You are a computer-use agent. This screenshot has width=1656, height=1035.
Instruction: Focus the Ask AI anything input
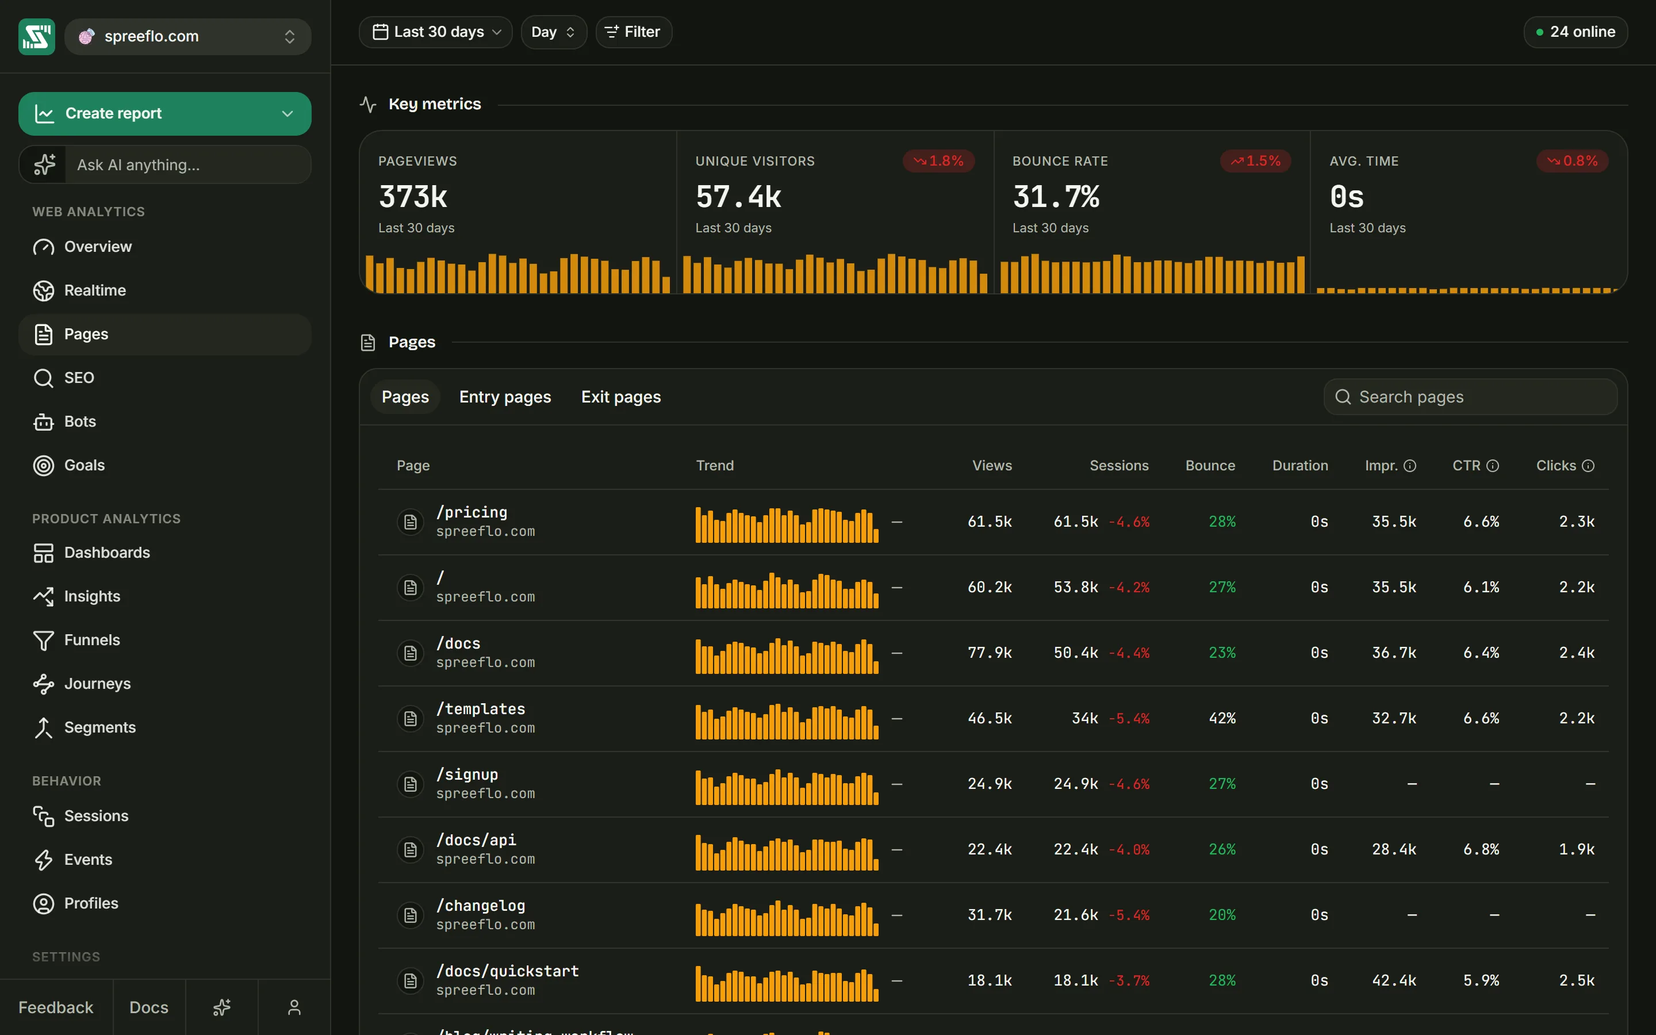(187, 164)
